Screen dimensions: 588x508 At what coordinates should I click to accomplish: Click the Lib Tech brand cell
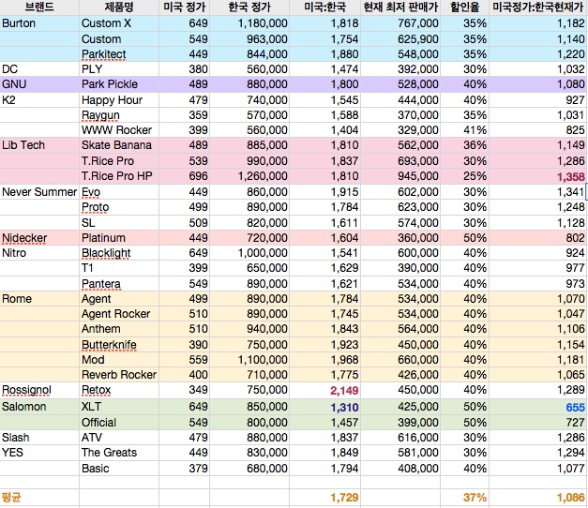(x=39, y=145)
